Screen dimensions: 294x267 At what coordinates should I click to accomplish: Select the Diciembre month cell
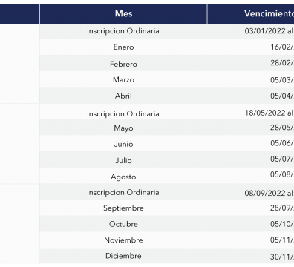pos(123,256)
